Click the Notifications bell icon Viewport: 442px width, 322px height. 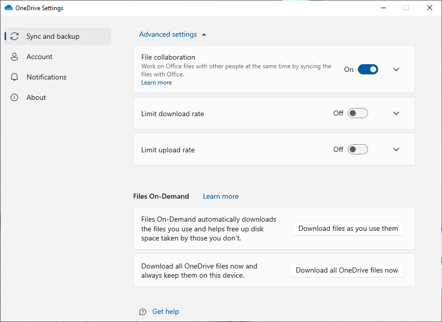(15, 77)
